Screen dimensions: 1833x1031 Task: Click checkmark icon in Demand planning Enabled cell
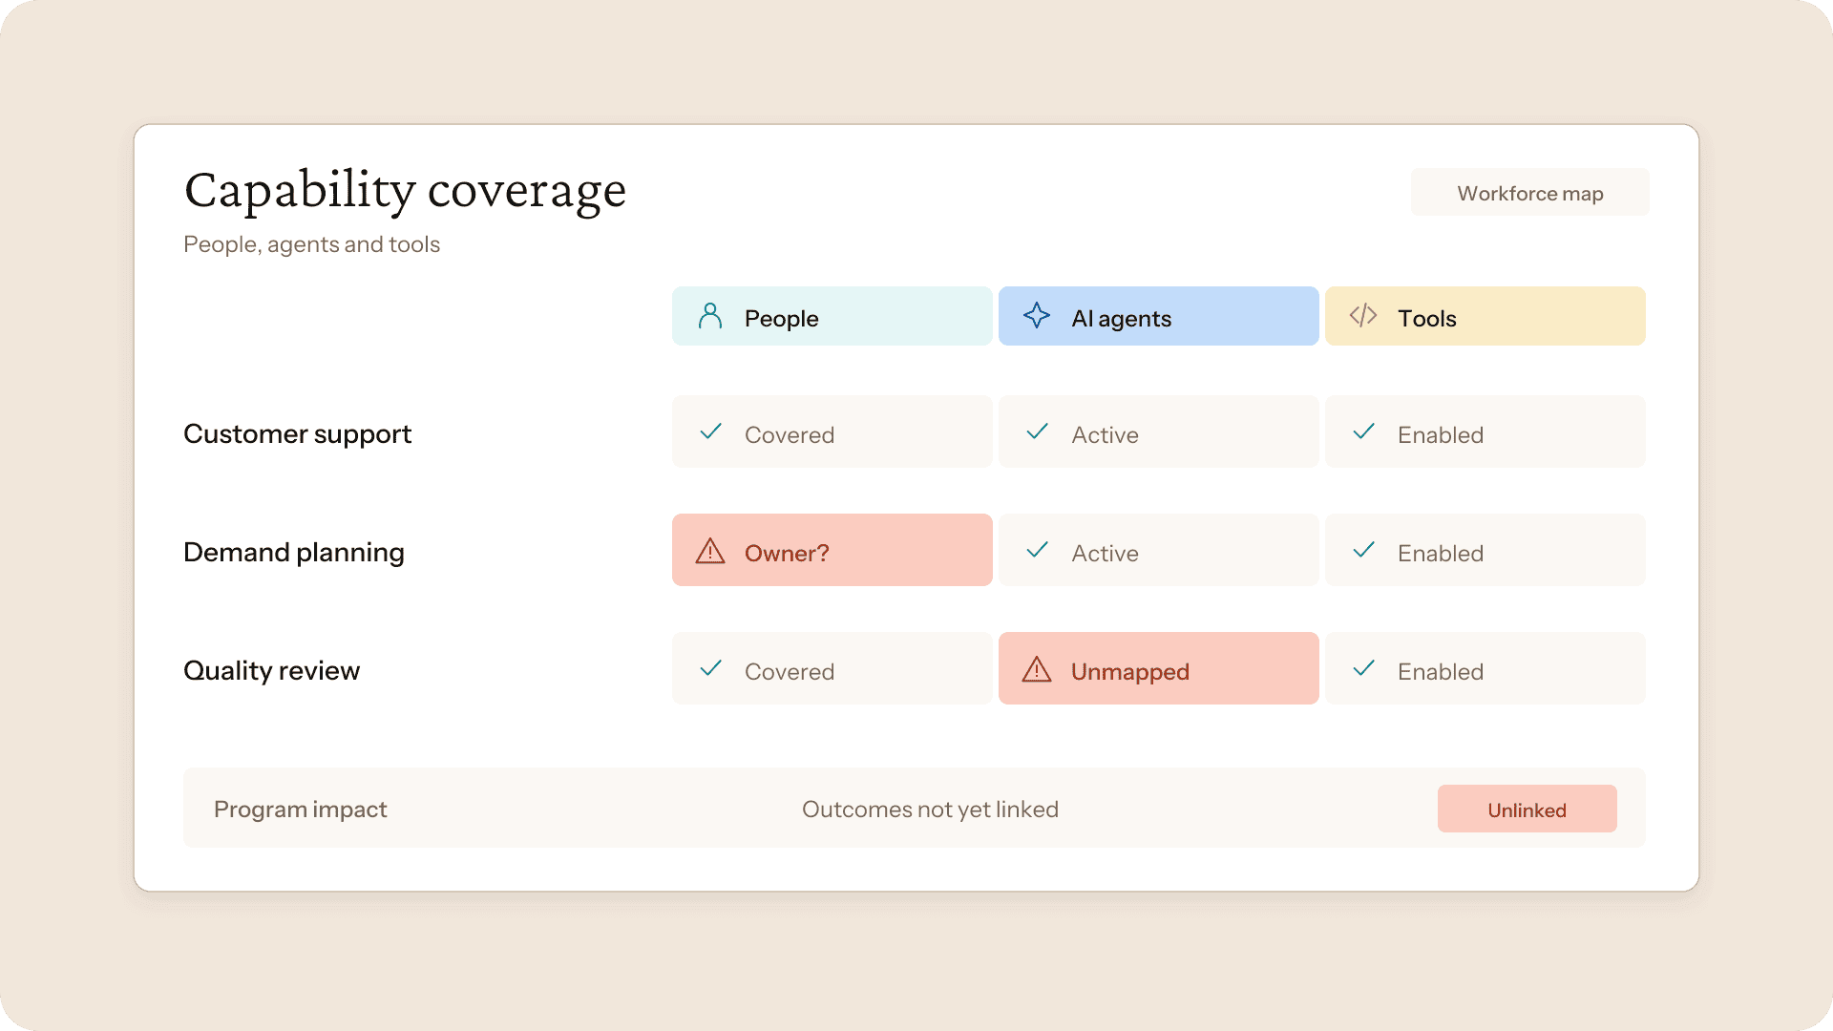[1364, 551]
